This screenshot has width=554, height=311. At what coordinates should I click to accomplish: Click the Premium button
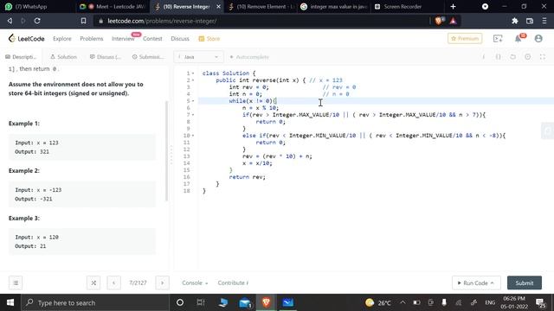(465, 38)
